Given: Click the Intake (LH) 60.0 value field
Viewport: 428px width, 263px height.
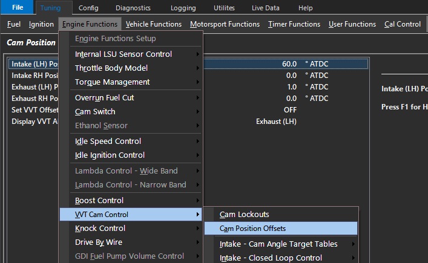Looking at the screenshot, I should point(289,64).
